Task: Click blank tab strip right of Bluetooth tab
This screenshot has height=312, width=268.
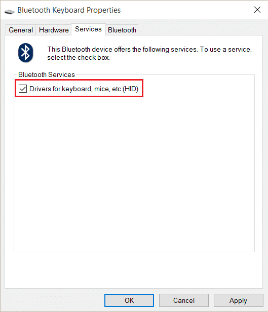Action: pyautogui.click(x=200, y=30)
